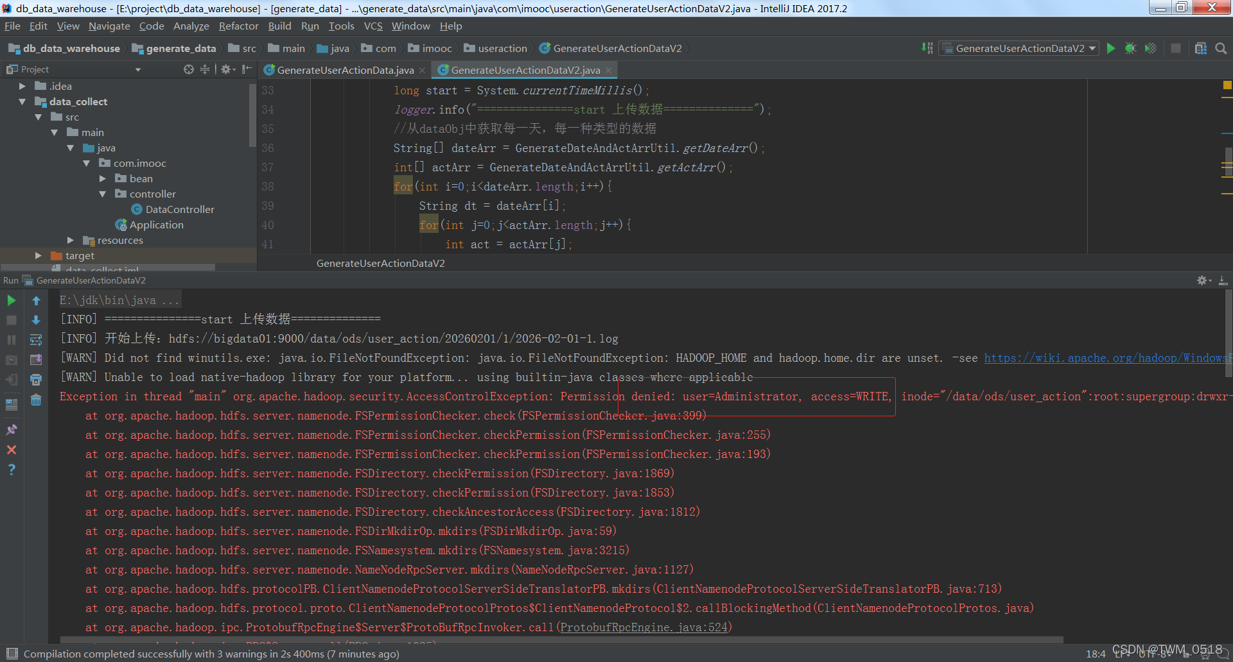Clear console with trash icon
Image resolution: width=1233 pixels, height=662 pixels.
[x=36, y=400]
